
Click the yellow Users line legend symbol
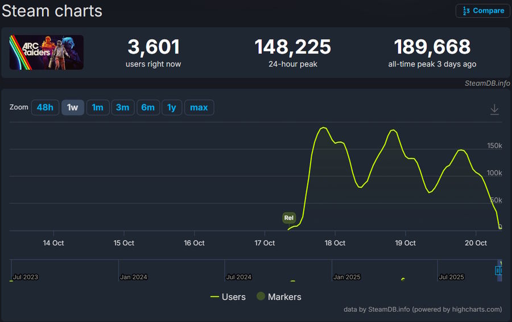click(214, 297)
